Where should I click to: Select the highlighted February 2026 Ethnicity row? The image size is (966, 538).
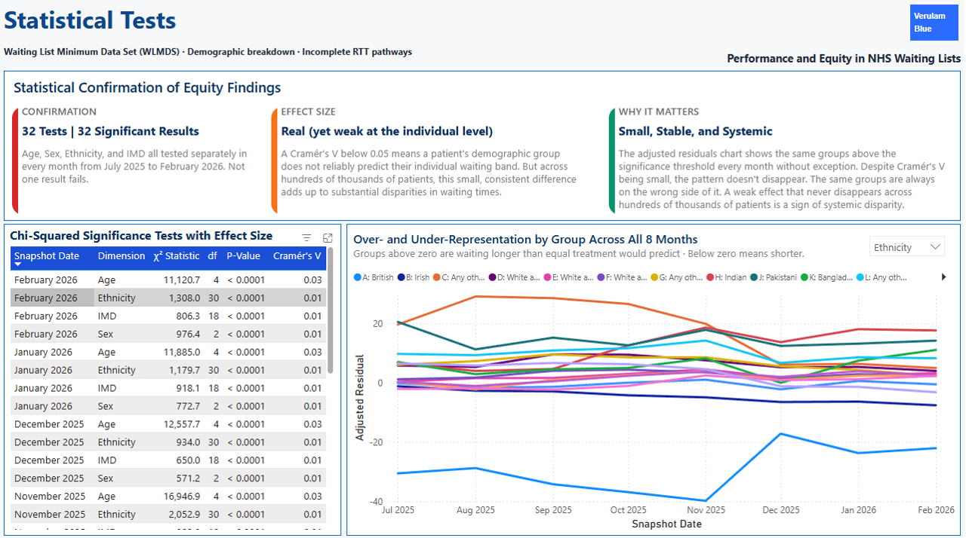coord(169,298)
